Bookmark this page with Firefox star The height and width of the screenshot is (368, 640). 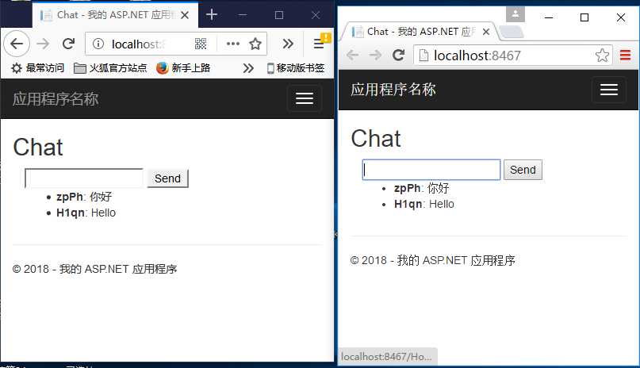coord(255,44)
